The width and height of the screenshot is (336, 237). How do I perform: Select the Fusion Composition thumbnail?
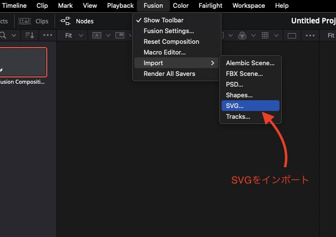click(22, 62)
